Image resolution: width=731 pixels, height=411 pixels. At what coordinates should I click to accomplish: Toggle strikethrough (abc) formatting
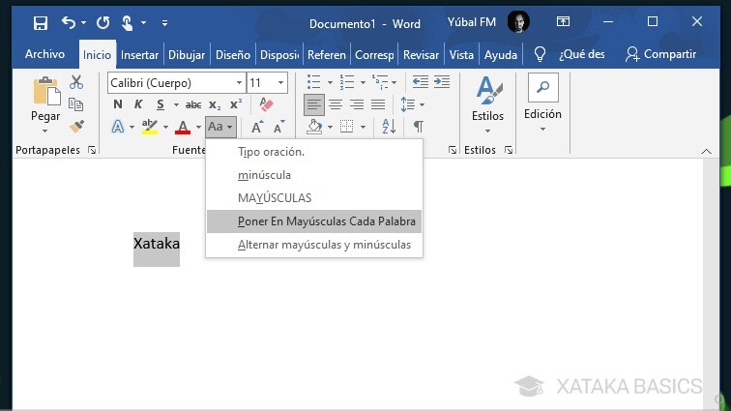(193, 105)
